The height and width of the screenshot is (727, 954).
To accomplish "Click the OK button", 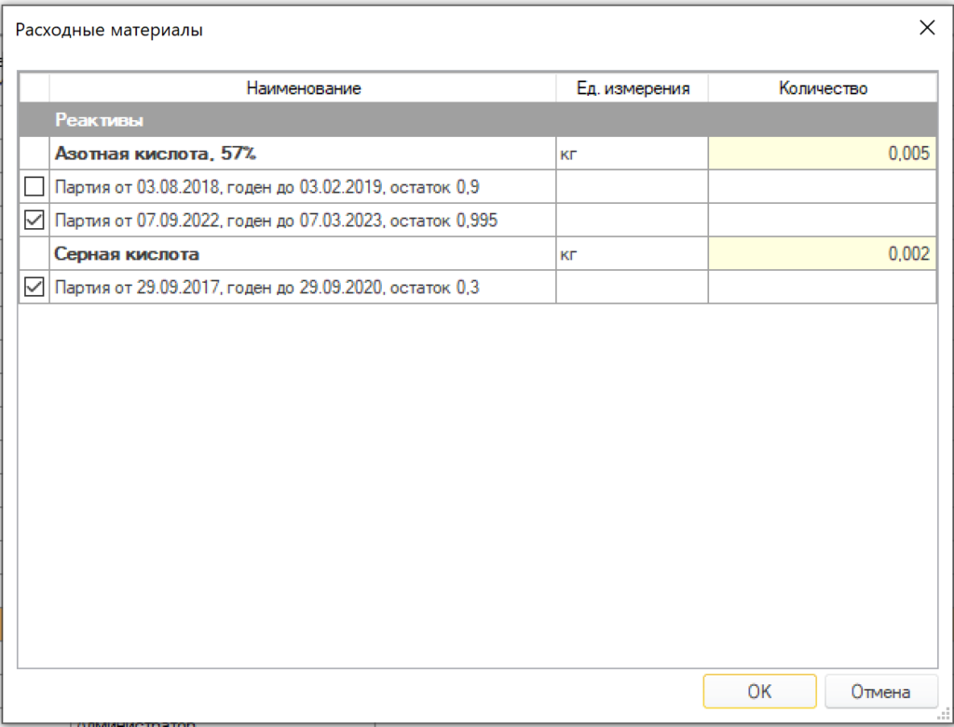I will pos(759,692).
